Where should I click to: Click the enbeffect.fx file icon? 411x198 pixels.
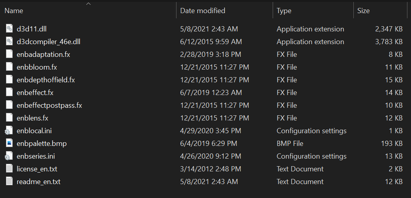click(x=9, y=93)
